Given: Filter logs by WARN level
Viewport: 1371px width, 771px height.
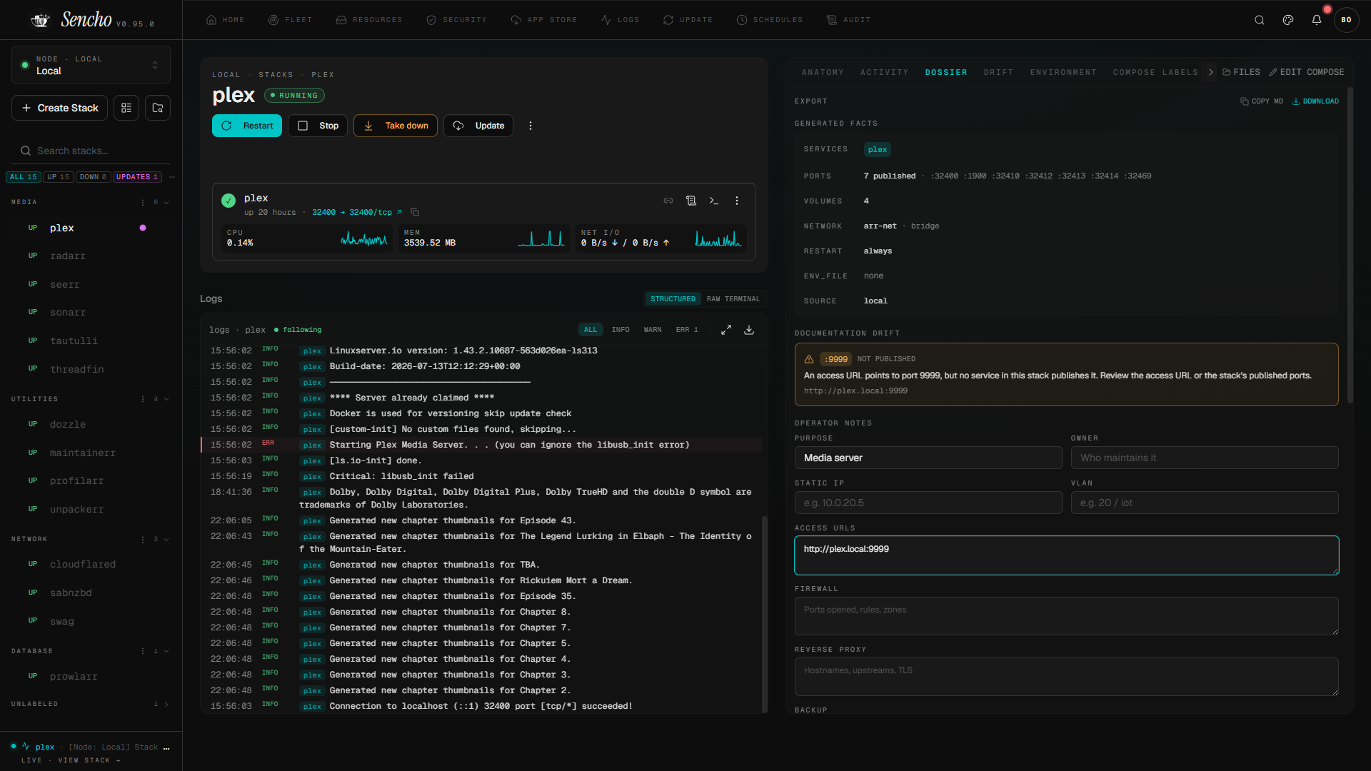Looking at the screenshot, I should click(x=653, y=330).
